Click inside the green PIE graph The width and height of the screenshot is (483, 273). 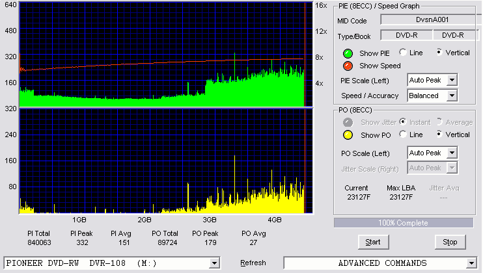click(166, 55)
